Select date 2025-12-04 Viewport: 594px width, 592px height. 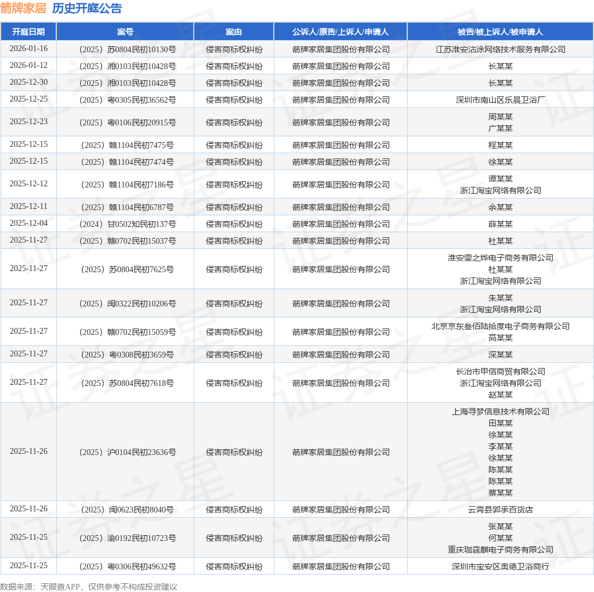[28, 223]
